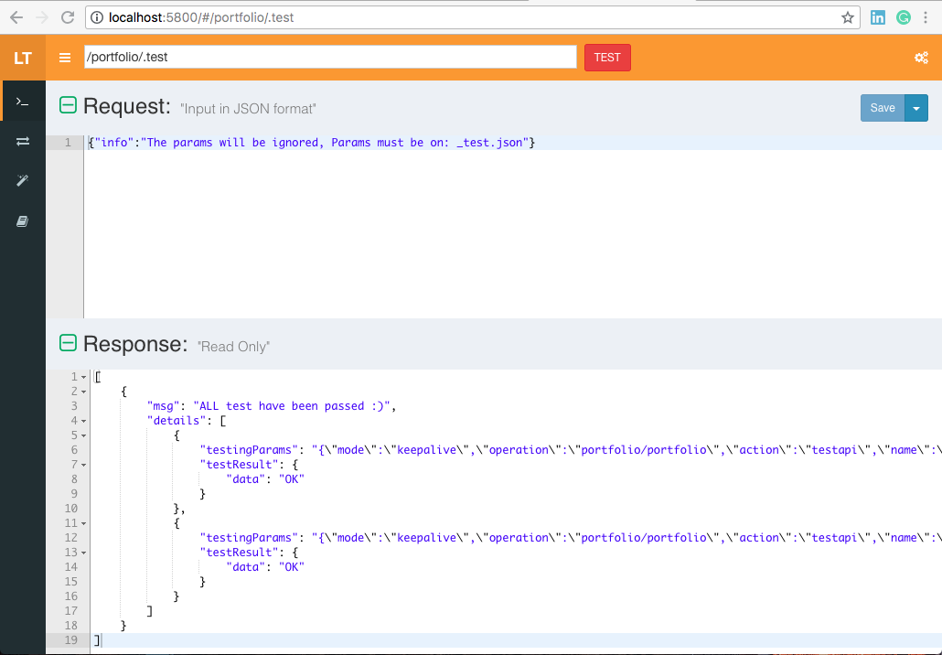Screen dimensions: 942x655
Task: Bookmark page with the star icon
Action: coord(847,17)
